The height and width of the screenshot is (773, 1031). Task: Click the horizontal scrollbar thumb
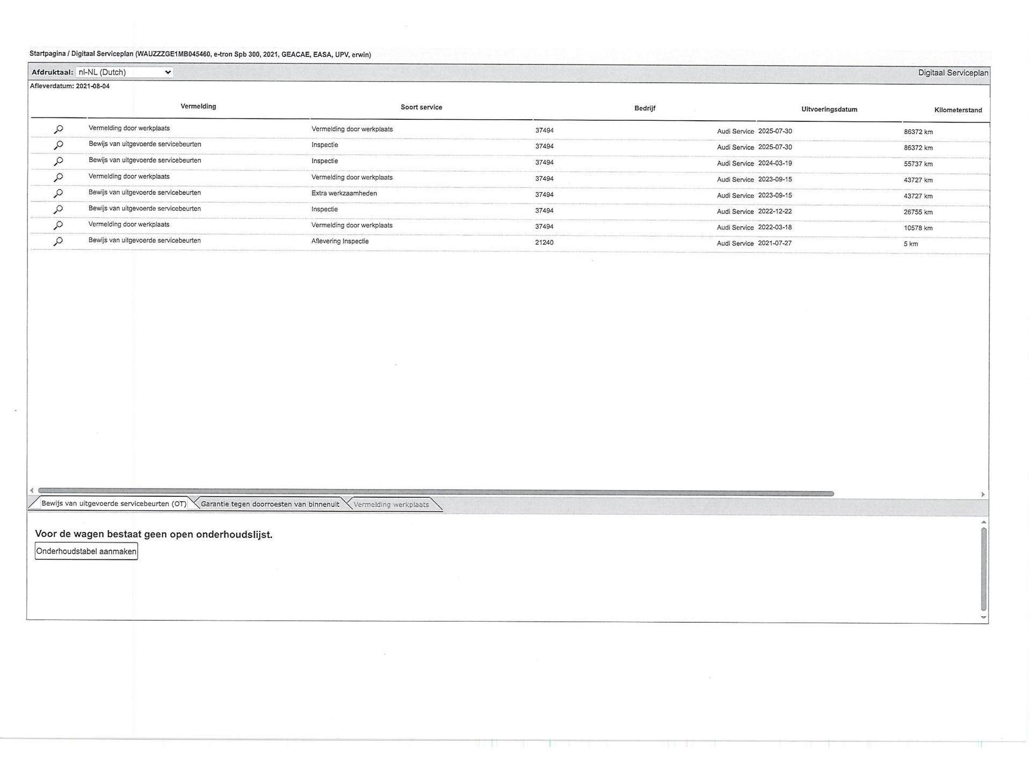(435, 493)
